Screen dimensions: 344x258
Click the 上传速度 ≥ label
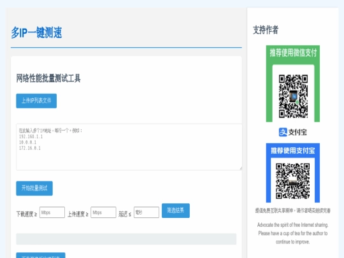pyautogui.click(x=78, y=214)
